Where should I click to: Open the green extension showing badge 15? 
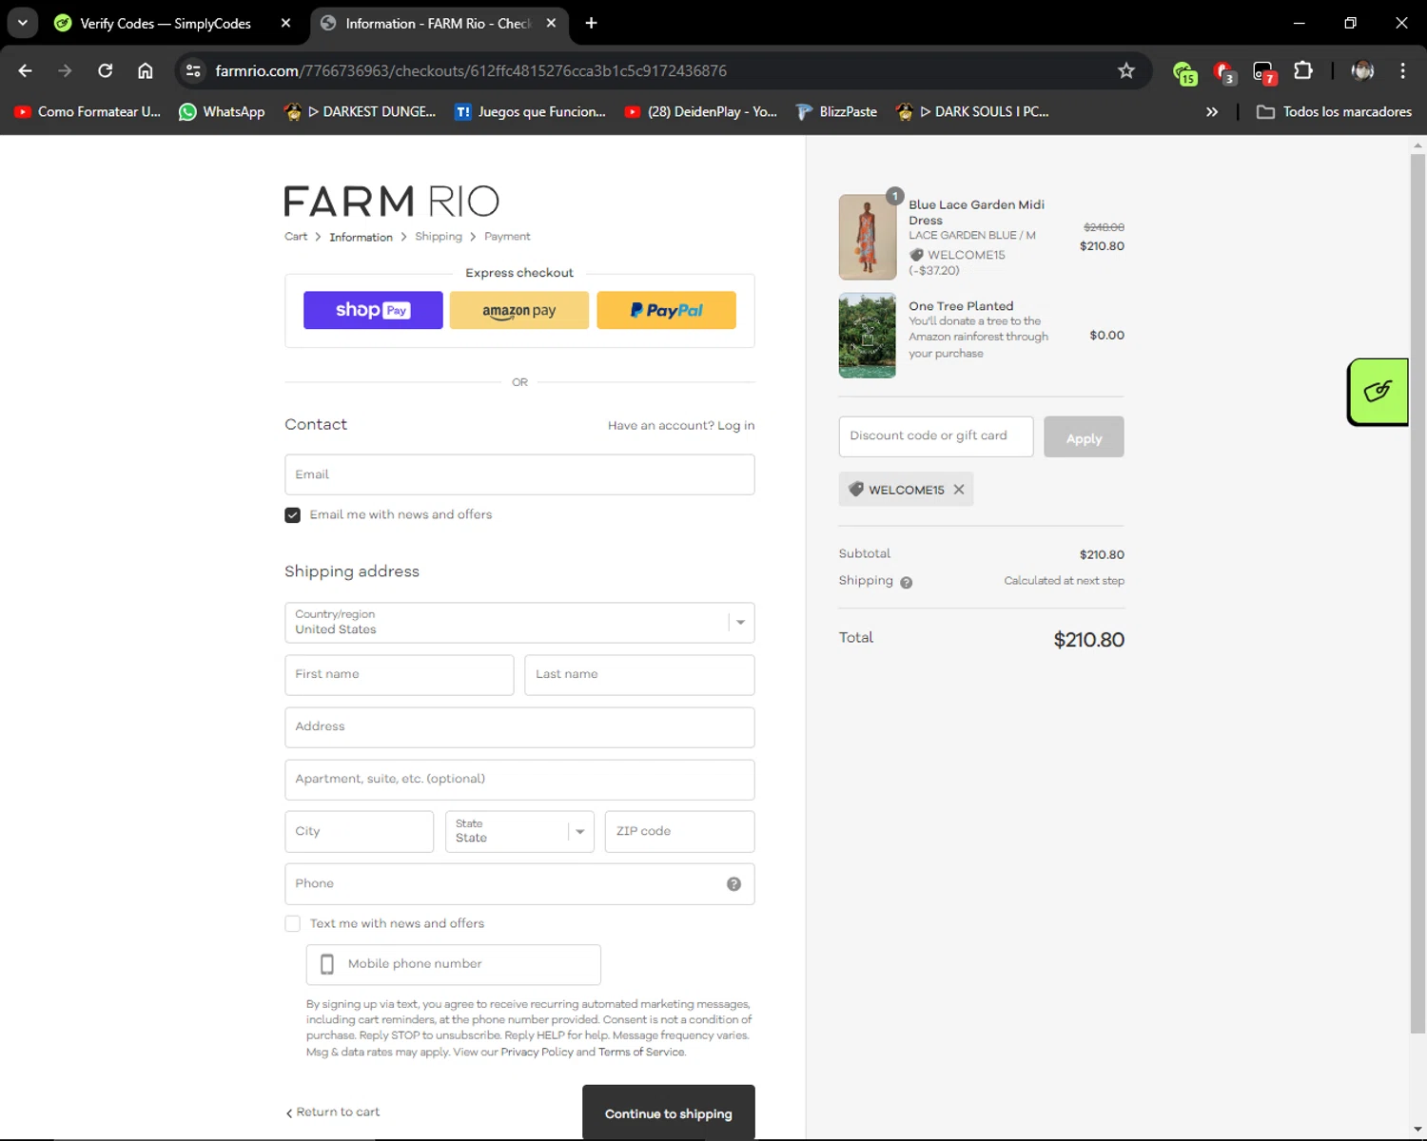tap(1184, 72)
